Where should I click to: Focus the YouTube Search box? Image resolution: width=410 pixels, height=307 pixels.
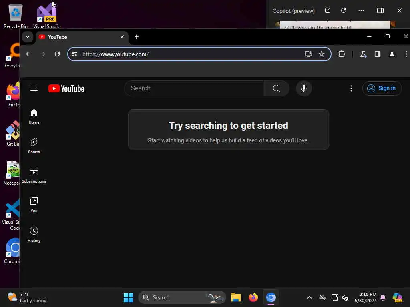(194, 88)
